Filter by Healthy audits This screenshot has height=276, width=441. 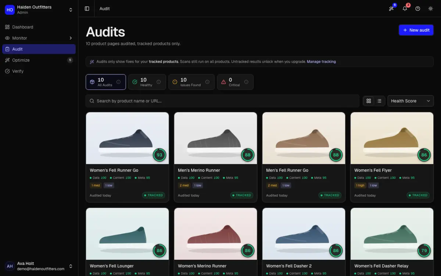[147, 82]
